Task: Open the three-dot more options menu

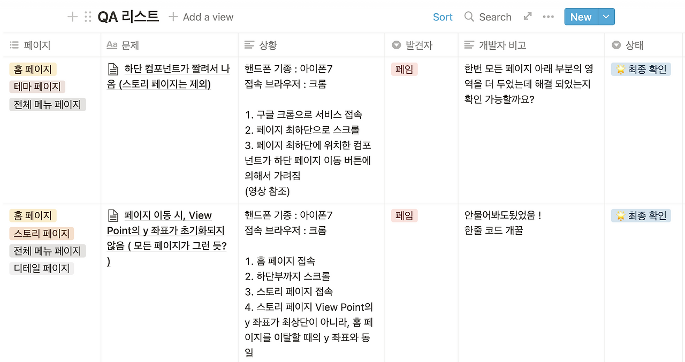Action: click(548, 17)
